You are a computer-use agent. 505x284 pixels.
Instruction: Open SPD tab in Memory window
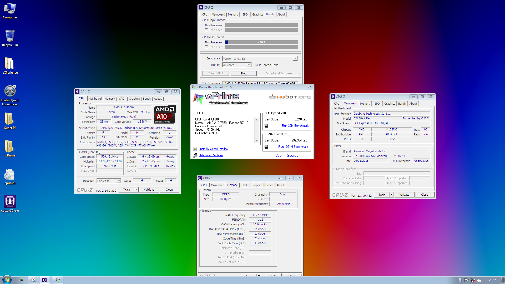244,185
